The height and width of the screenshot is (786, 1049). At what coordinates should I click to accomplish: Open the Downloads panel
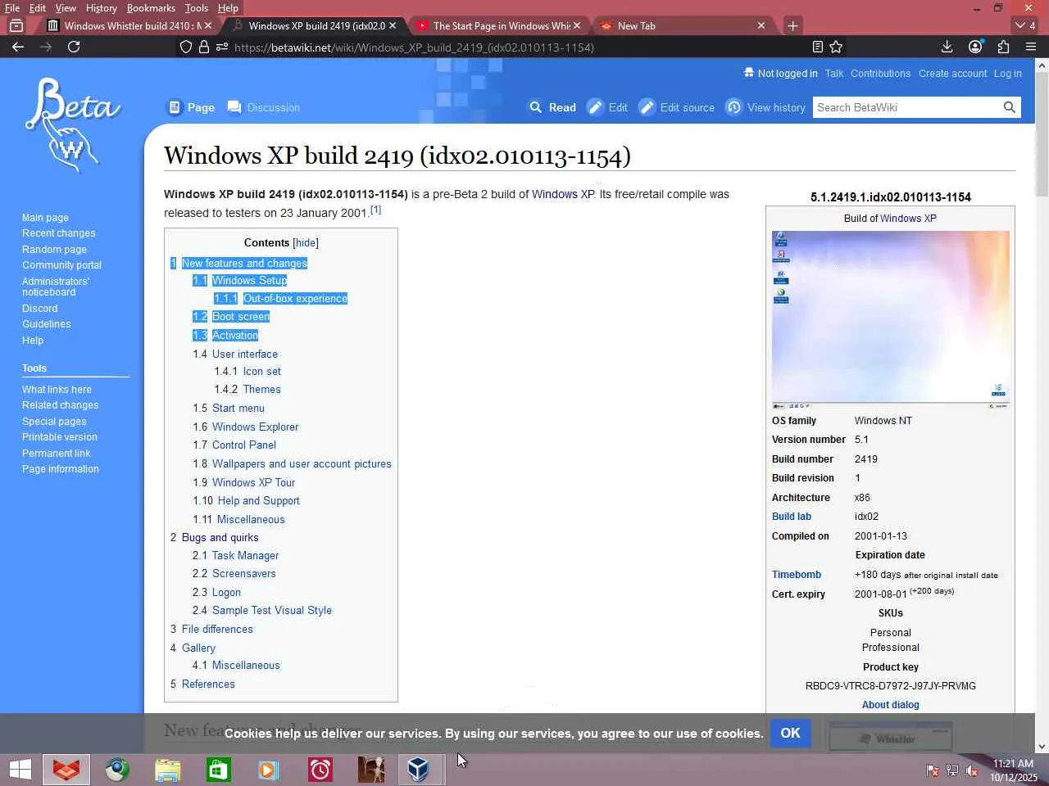947,47
